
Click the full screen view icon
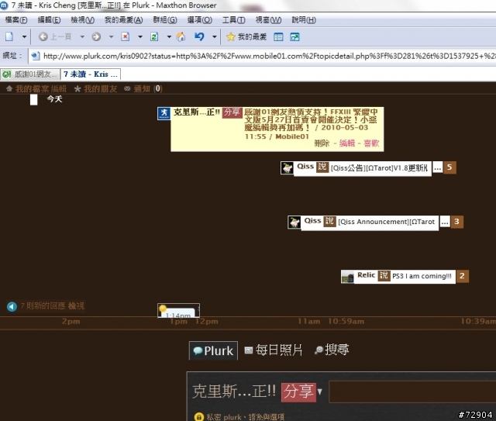point(294,37)
